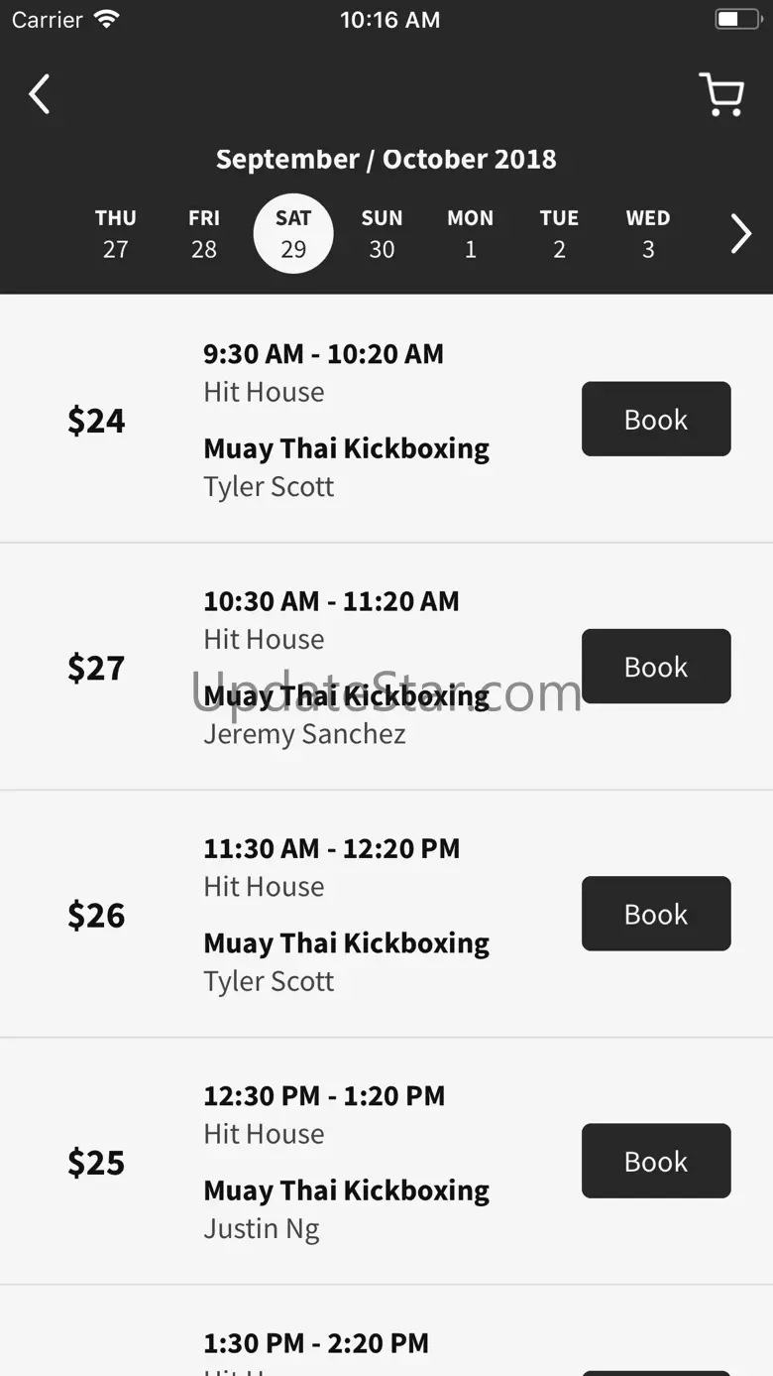Open the shopping cart
The image size is (773, 1376).
click(721, 95)
